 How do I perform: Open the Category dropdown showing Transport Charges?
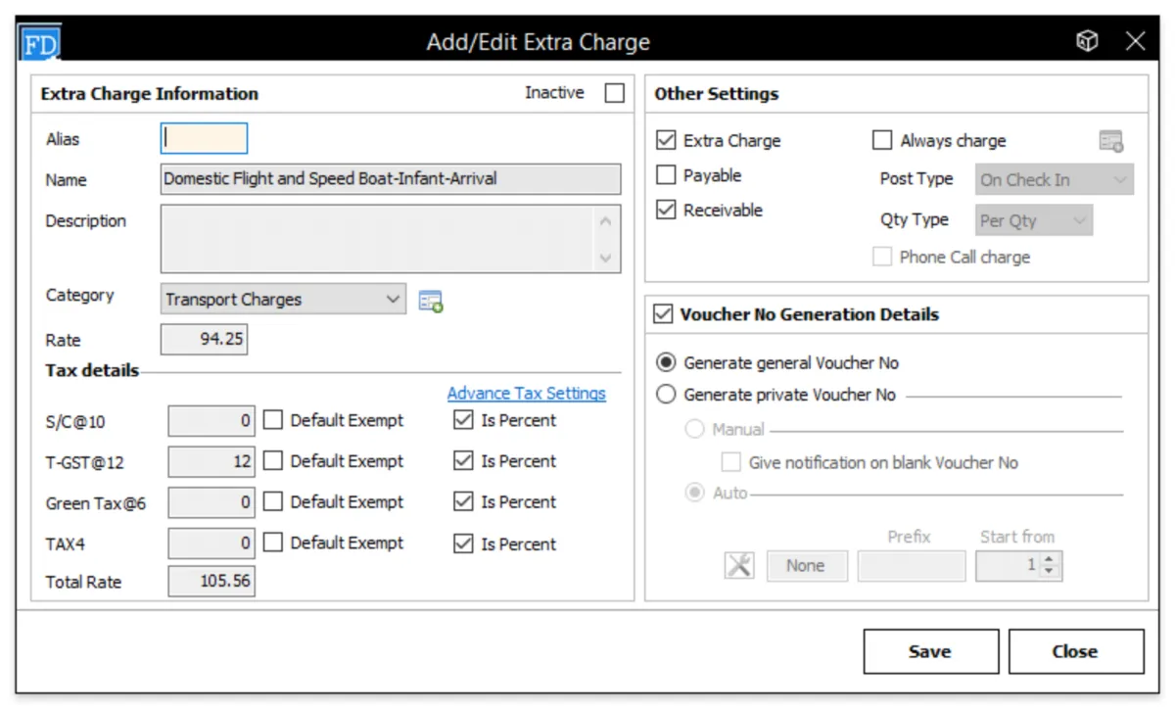[x=283, y=300]
